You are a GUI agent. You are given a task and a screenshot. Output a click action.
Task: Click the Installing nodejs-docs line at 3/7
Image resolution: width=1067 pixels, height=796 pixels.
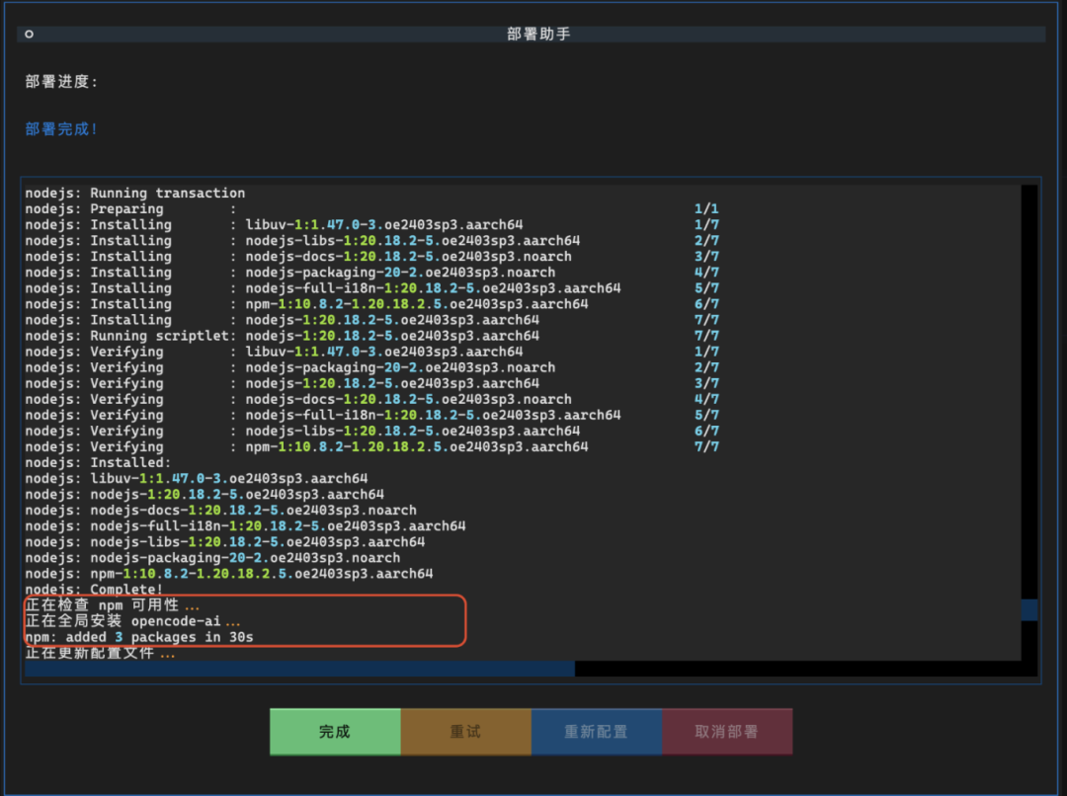371,257
